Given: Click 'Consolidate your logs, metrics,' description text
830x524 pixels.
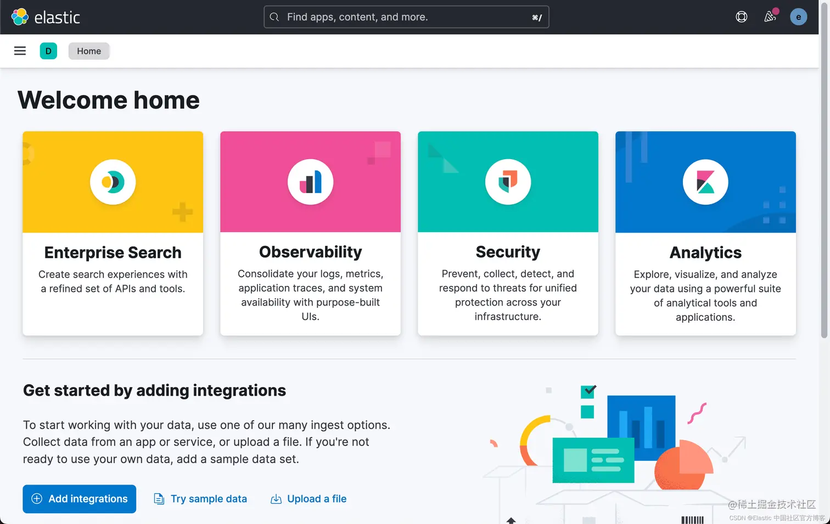Looking at the screenshot, I should (x=311, y=274).
